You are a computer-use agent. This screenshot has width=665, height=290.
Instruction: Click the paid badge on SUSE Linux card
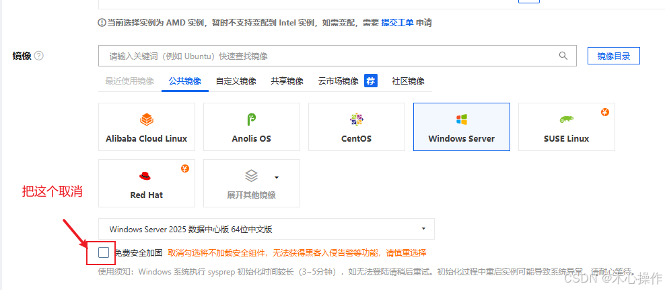(605, 113)
